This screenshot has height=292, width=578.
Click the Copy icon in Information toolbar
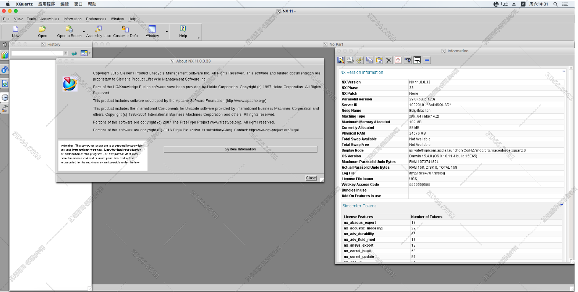(x=369, y=60)
